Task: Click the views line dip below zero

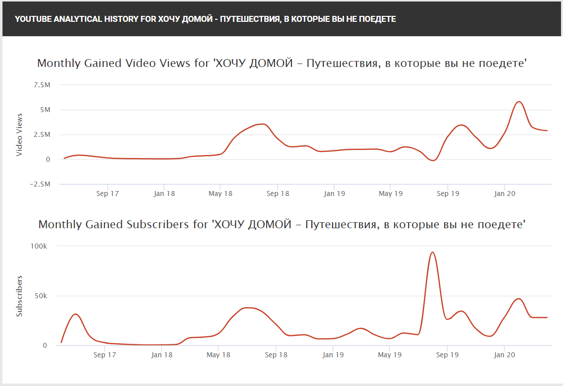Action: [x=433, y=160]
